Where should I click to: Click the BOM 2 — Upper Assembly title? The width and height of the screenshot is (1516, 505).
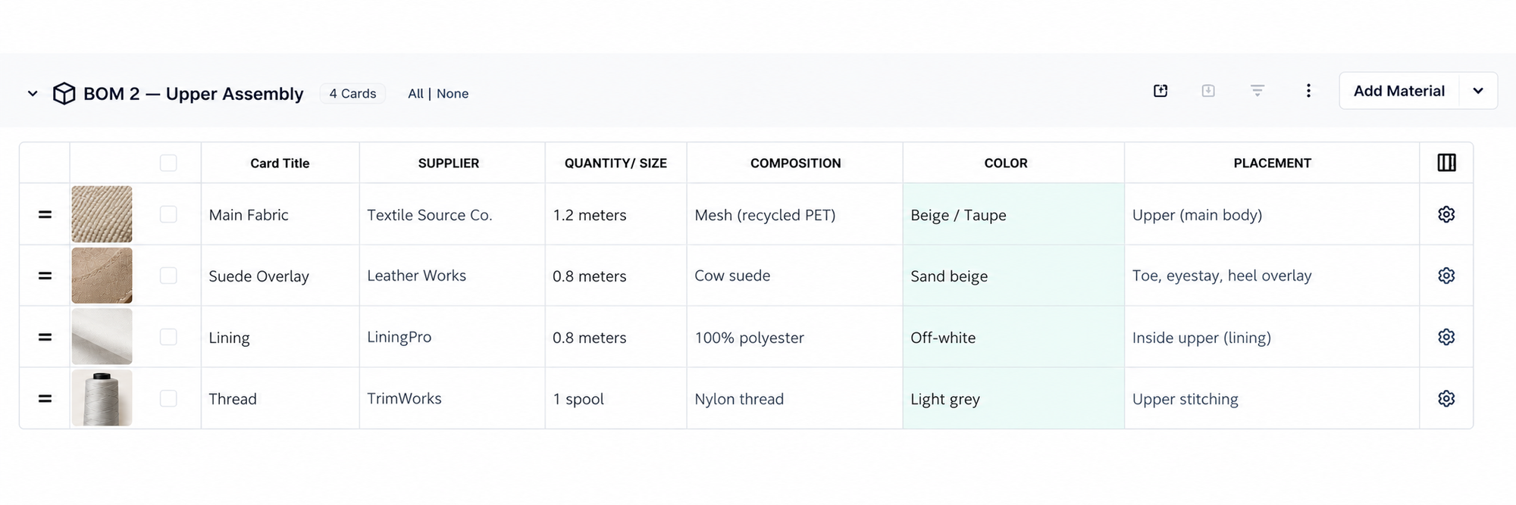[x=193, y=94]
